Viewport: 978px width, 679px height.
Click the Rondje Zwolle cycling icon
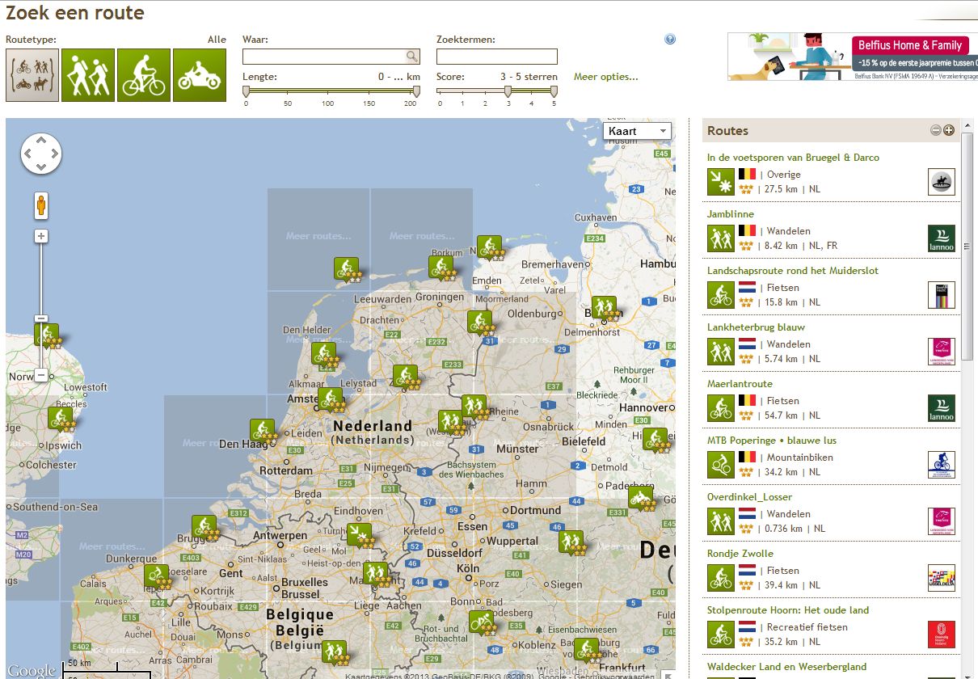[x=720, y=577]
